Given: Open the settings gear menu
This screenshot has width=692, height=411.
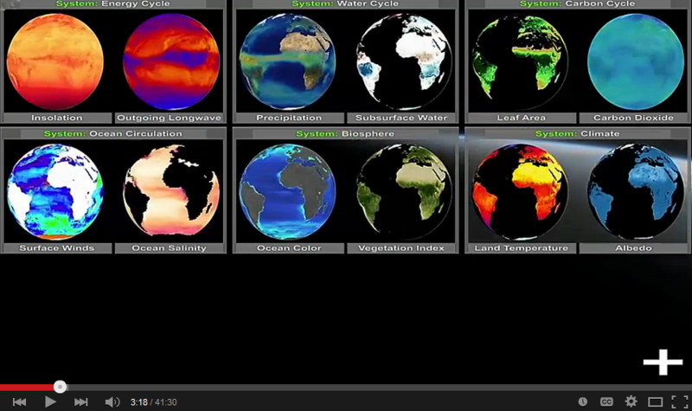Looking at the screenshot, I should 631,401.
